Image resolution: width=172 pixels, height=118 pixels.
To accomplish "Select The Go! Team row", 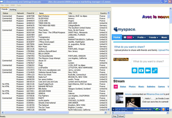I will click(54, 107).
